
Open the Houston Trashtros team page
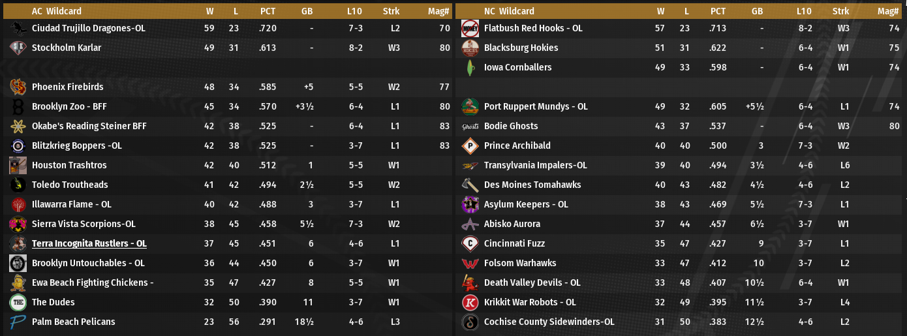coord(69,166)
